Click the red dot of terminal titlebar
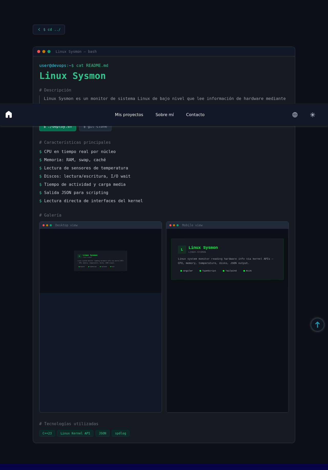This screenshot has height=470, width=328. [x=39, y=52]
